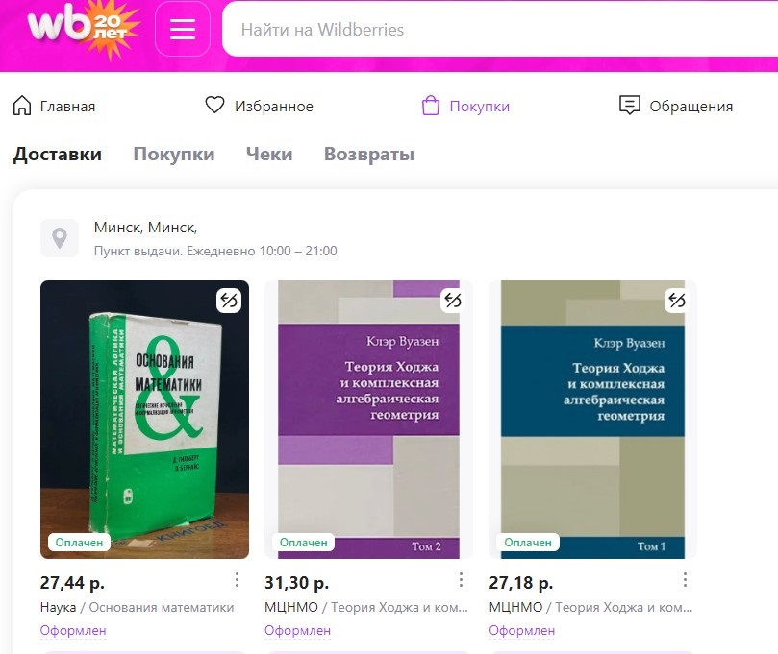Open Теория Ходжа Том 2 book thumbnail
The image size is (778, 654).
[368, 420]
